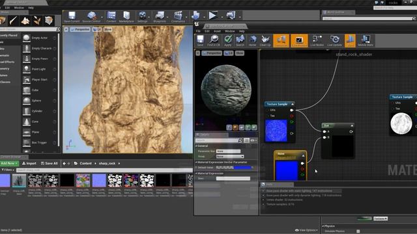Viewport: 417px width, 234px height.
Task: Click Cinematics toolbar icon
Action: 178,17
